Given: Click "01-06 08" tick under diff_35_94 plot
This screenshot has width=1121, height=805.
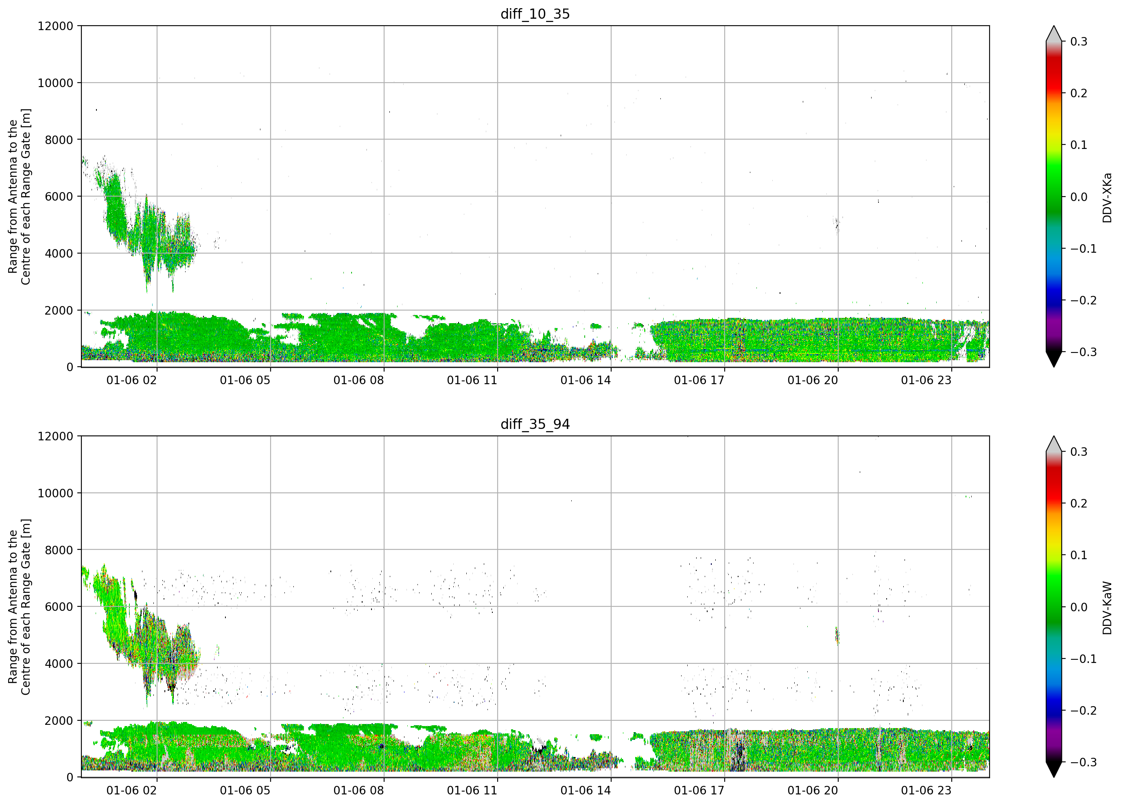Looking at the screenshot, I should 358,791.
